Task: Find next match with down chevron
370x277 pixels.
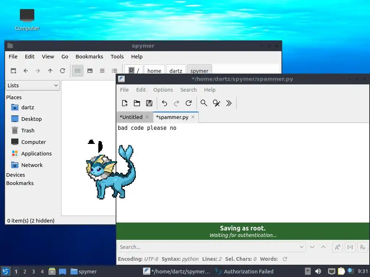Action: [312, 247]
